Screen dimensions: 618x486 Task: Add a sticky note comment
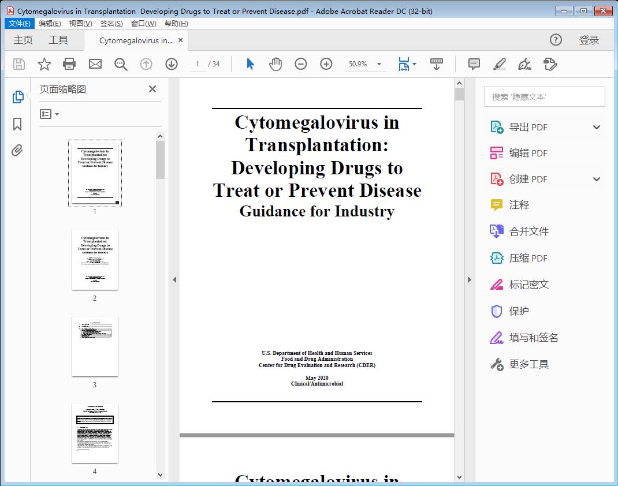click(x=474, y=64)
